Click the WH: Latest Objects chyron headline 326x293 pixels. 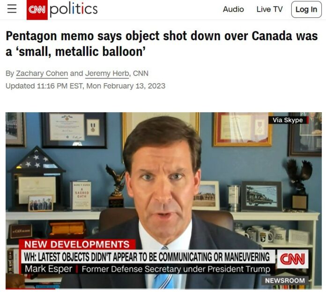coord(147,257)
